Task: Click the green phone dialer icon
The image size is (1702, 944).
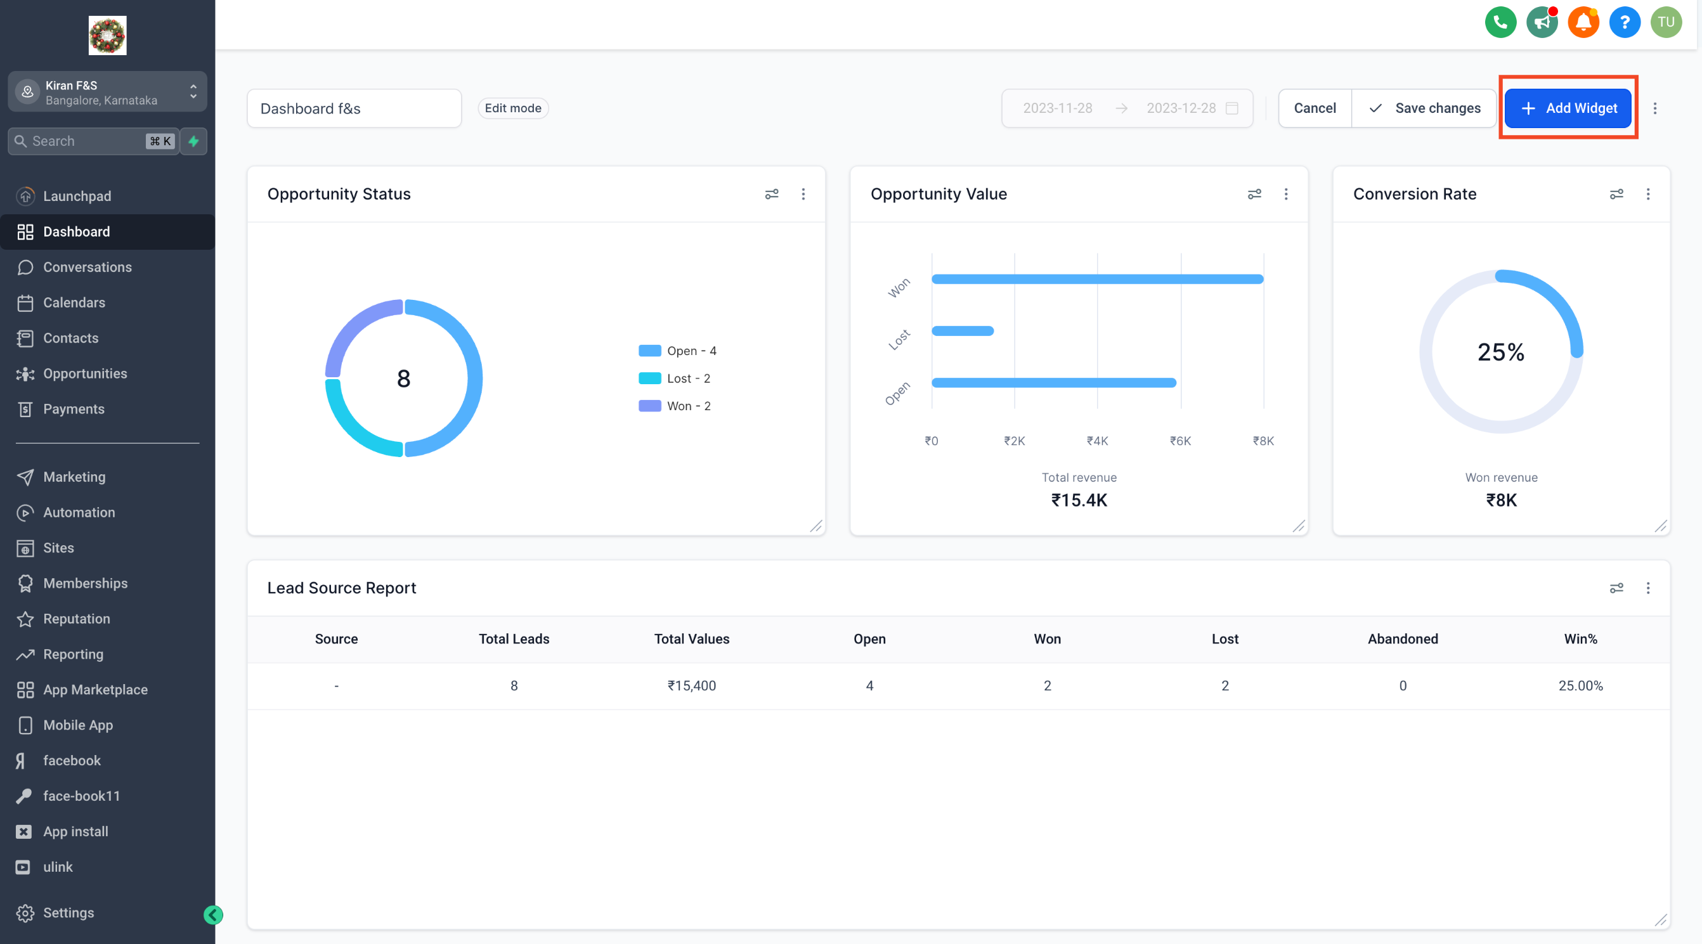Action: point(1500,22)
